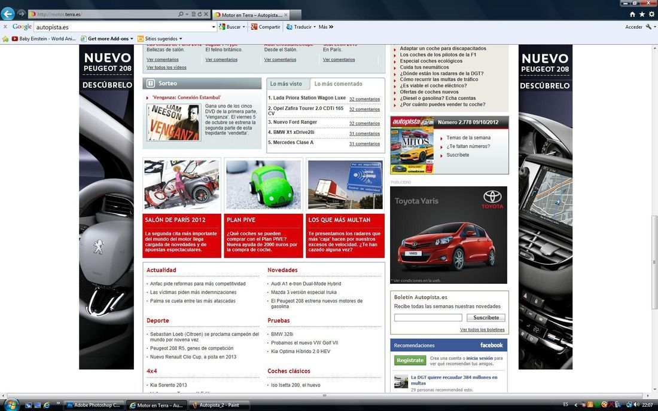Open the Windows Start orb

(x=11, y=404)
